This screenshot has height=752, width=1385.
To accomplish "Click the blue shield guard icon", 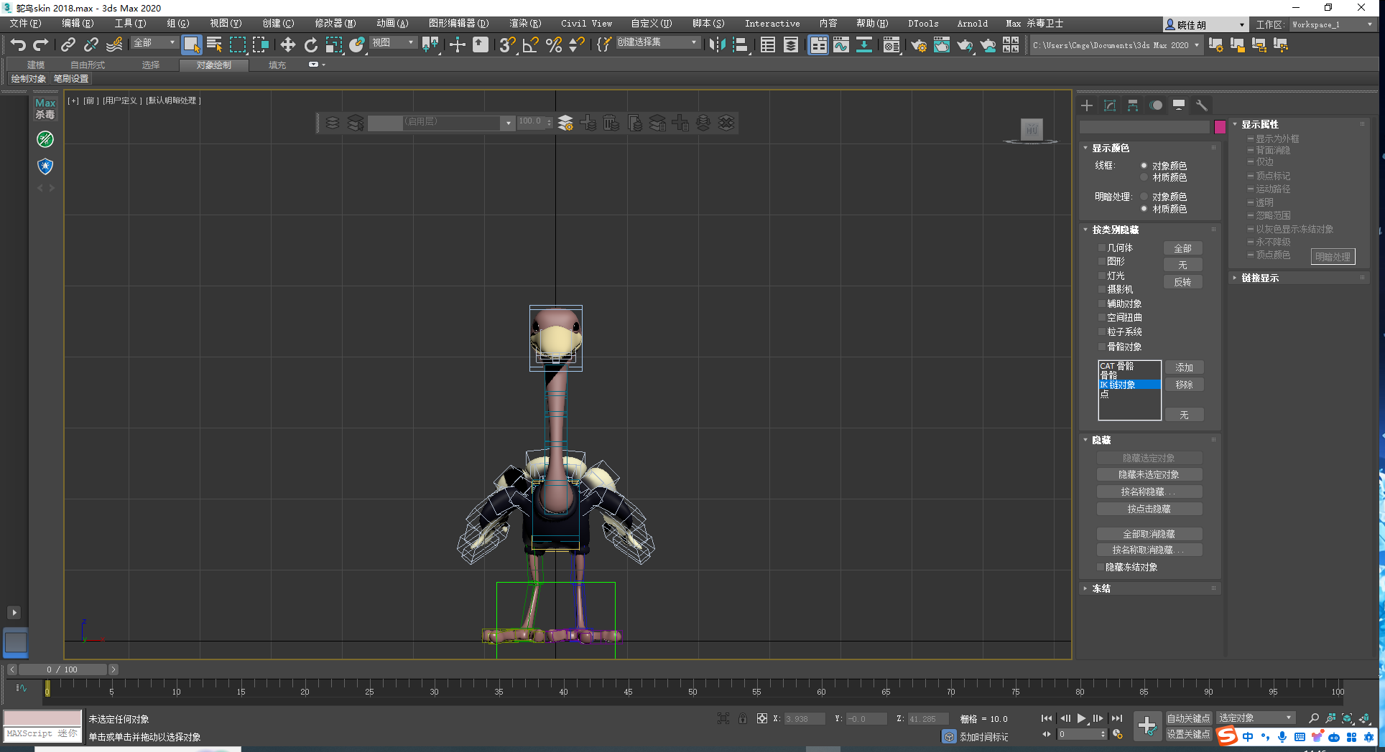I will pyautogui.click(x=45, y=166).
